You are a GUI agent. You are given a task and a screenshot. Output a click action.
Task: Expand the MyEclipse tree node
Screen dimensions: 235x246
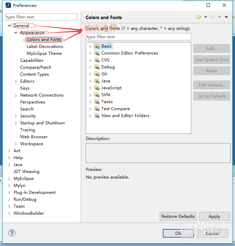(x=9, y=179)
